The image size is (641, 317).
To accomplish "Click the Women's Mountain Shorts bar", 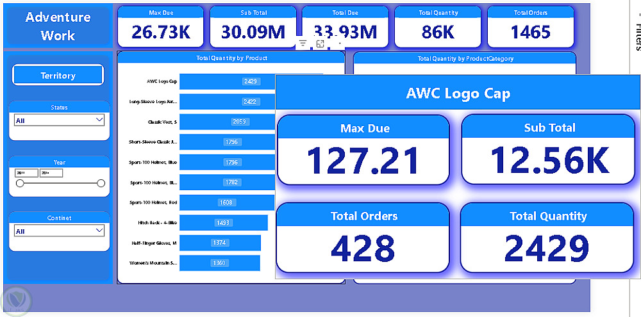I will (x=220, y=263).
